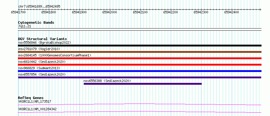The width and height of the screenshot is (270, 116).
Task: Click the brown esv2761079 variant bar
Action: pyautogui.click(x=140, y=52)
